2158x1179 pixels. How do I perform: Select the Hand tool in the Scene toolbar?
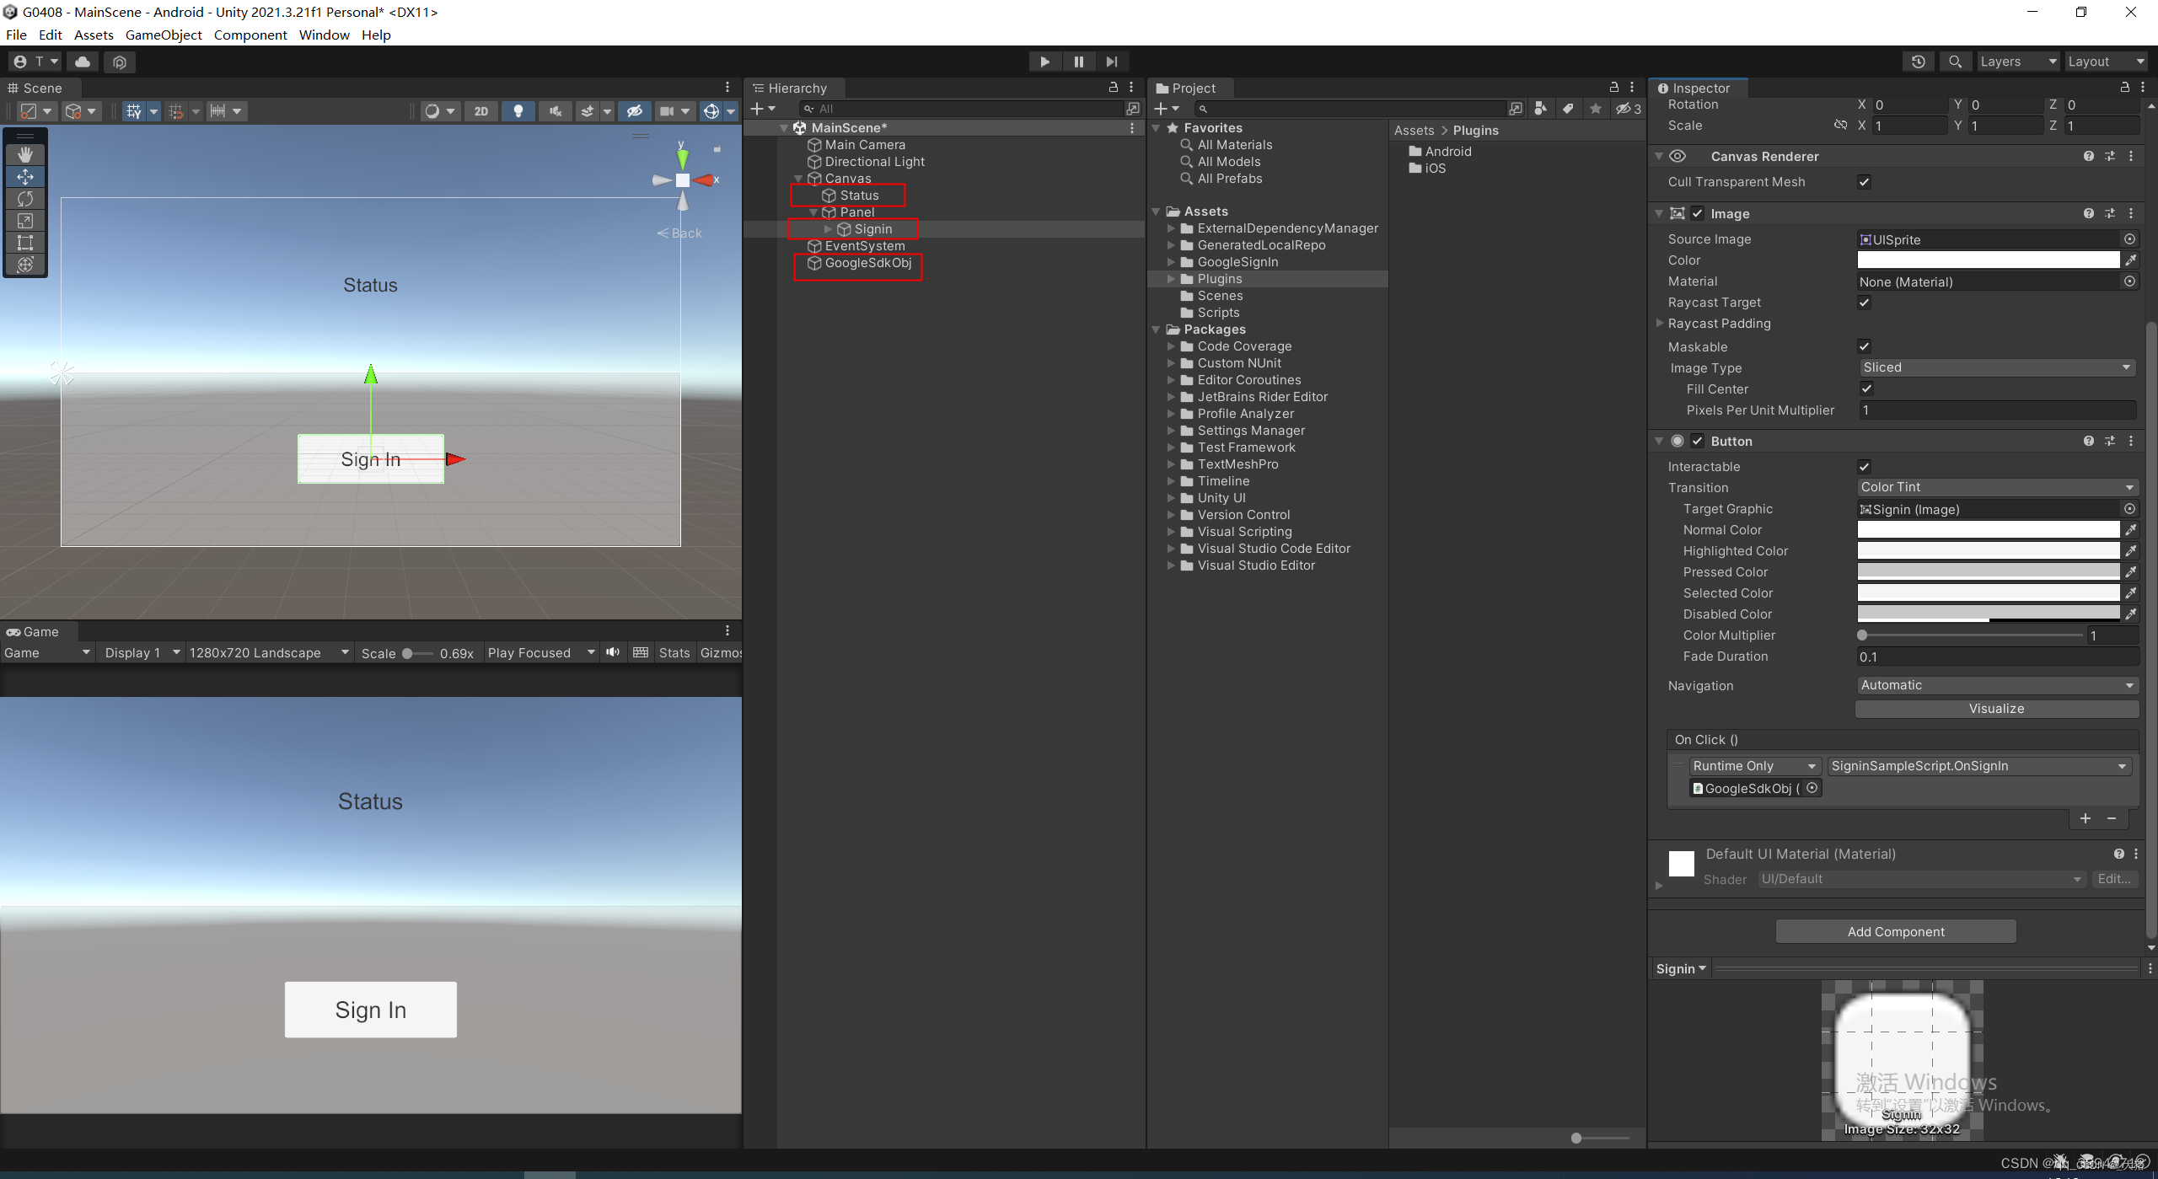[x=25, y=154]
